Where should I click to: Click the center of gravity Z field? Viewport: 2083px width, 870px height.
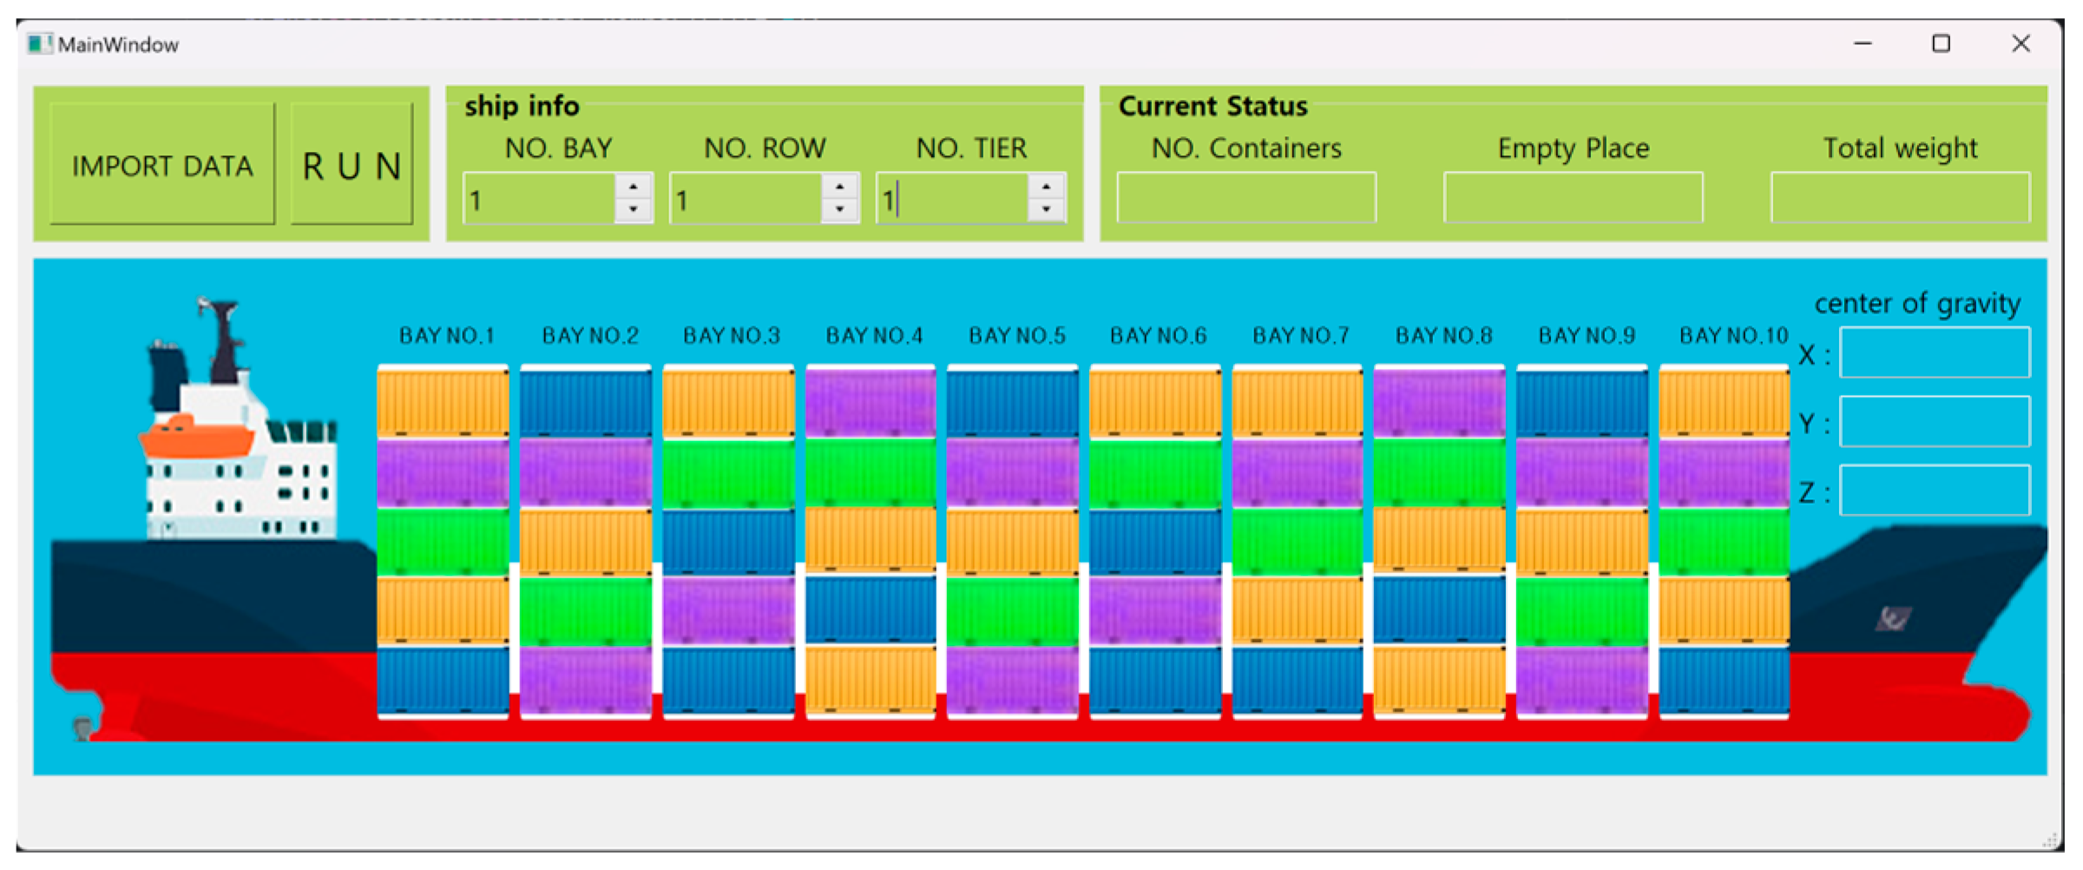point(1934,491)
